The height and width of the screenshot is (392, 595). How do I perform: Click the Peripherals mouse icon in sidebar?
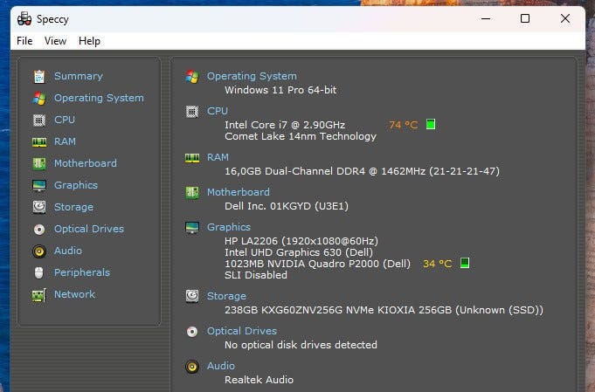click(x=38, y=273)
